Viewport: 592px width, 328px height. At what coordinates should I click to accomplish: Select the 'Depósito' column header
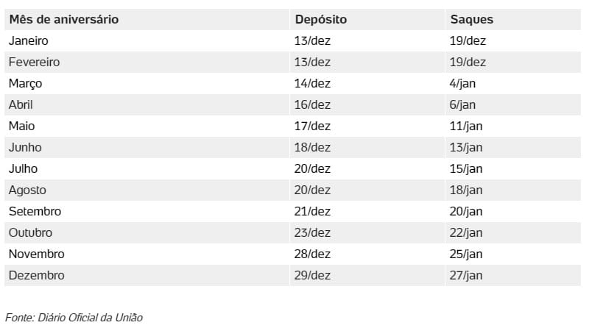(x=320, y=19)
